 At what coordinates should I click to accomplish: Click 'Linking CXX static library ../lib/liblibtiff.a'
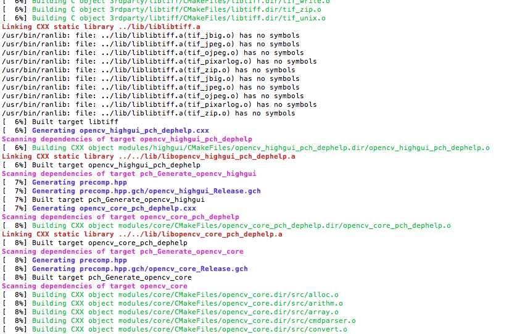pyautogui.click(x=101, y=27)
